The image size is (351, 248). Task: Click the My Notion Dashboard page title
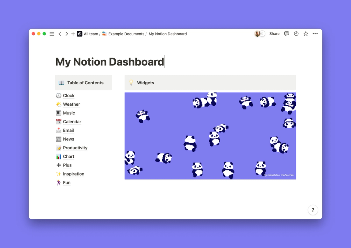[x=110, y=61]
